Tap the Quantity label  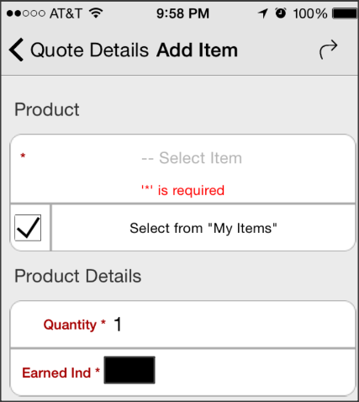point(70,325)
